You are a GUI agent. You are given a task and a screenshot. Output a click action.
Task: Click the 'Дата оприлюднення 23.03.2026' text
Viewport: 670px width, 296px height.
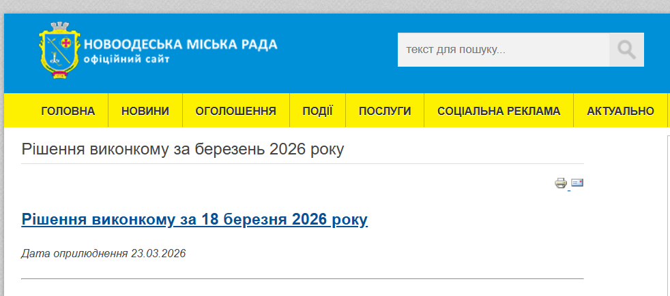coord(104,254)
